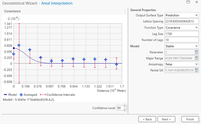Click the Distance axis label

click(111, 90)
